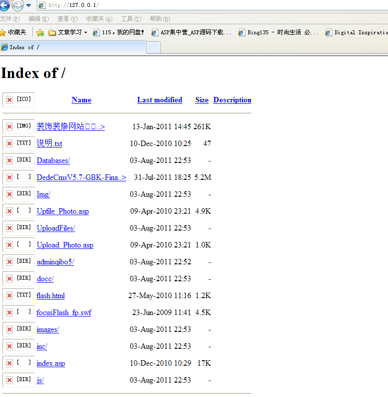Click the [DIR] icon beside inc/
Image resolution: width=388 pixels, height=397 pixels.
(18, 346)
